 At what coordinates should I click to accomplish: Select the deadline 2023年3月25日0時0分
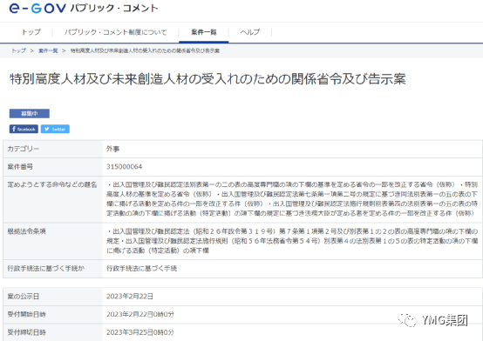tap(140, 332)
